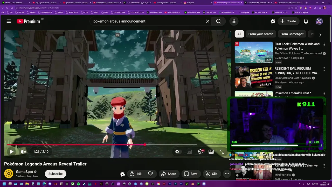Open Spotify from the taskbar

[78, 184]
